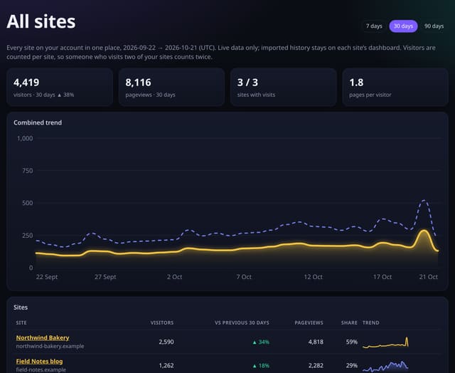Click the up-triangle icon beside 38%

[59, 95]
